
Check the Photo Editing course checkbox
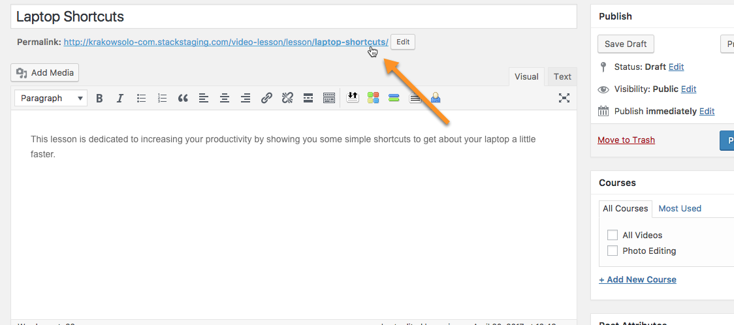point(613,251)
